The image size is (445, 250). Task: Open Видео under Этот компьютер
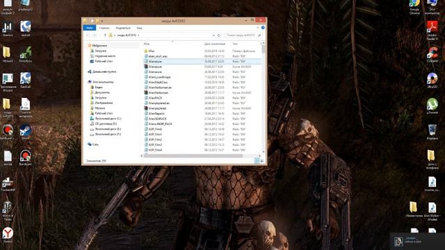pos(99,87)
